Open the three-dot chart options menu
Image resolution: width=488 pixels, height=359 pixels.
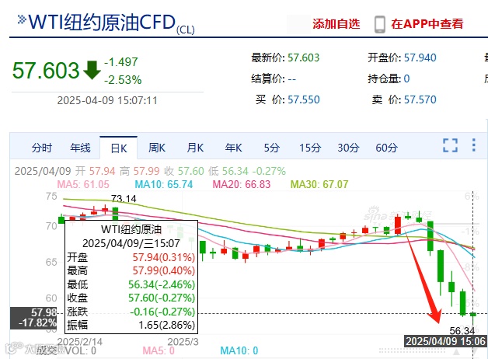pos(474,145)
